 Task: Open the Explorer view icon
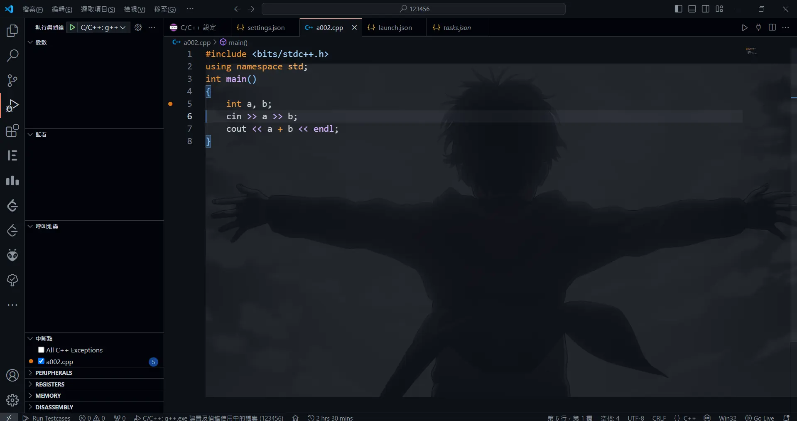coord(12,31)
